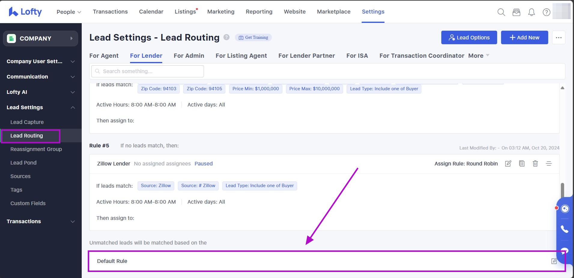Open the More tabs dropdown
574x278 pixels.
479,56
